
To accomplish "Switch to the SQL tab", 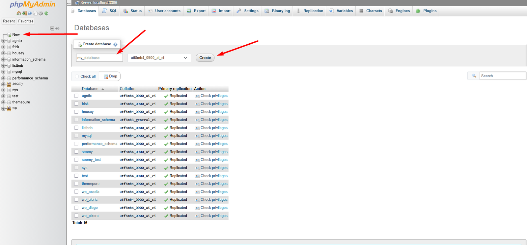I will 110,11.
